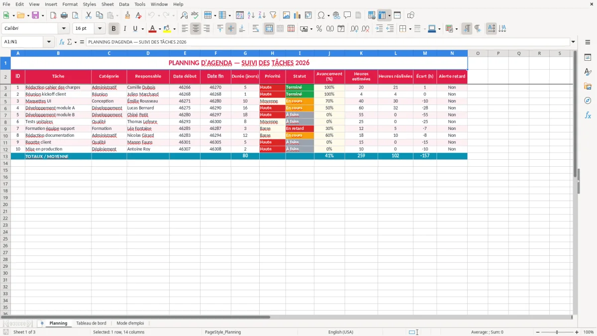Clear direct formatting
This screenshot has height=336, width=597.
[138, 15]
